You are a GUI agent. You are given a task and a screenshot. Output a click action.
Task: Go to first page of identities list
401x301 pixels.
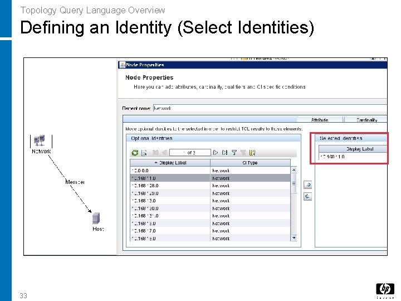coord(155,153)
